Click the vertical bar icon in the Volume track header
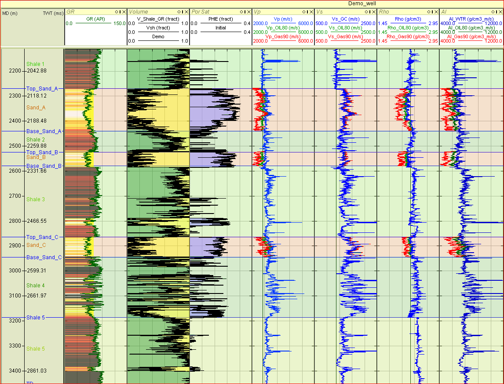 (x=183, y=12)
